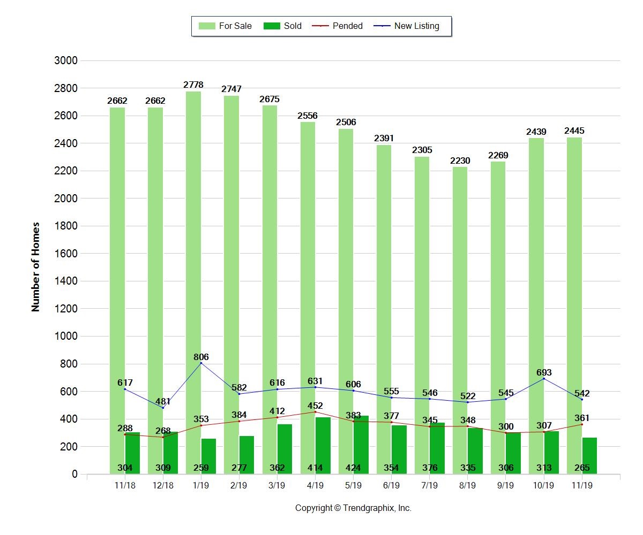Click the 3000 y-axis tick label
Image resolution: width=643 pixels, height=535 pixels.
coord(66,61)
